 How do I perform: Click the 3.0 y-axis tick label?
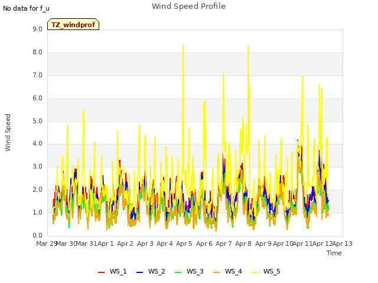37,166
